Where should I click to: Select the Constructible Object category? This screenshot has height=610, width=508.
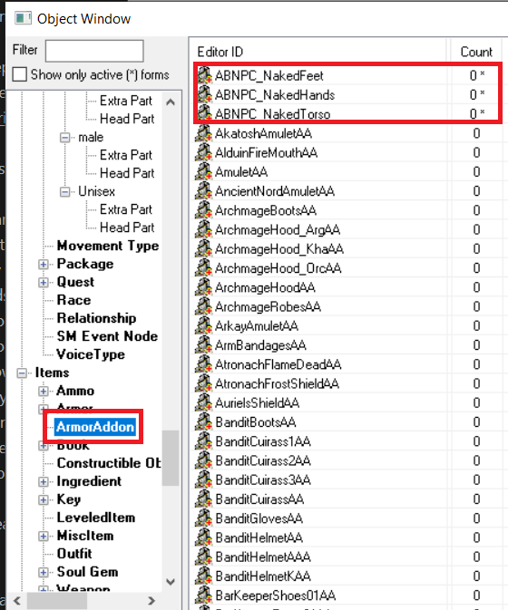(109, 463)
